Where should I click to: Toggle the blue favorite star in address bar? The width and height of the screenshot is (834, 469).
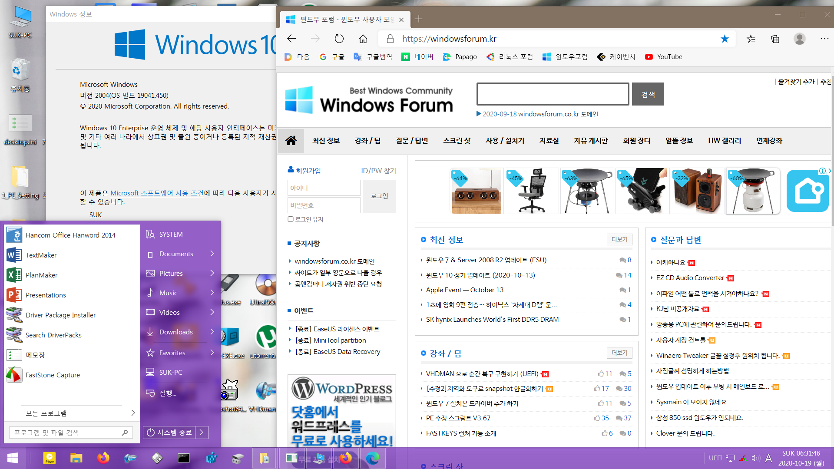tap(725, 39)
